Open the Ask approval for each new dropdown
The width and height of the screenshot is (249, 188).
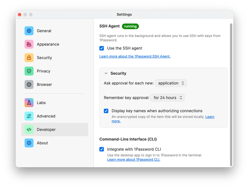pyautogui.click(x=171, y=83)
